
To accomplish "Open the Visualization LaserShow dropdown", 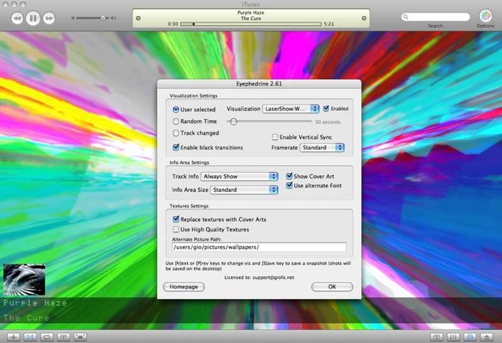I will pyautogui.click(x=291, y=109).
